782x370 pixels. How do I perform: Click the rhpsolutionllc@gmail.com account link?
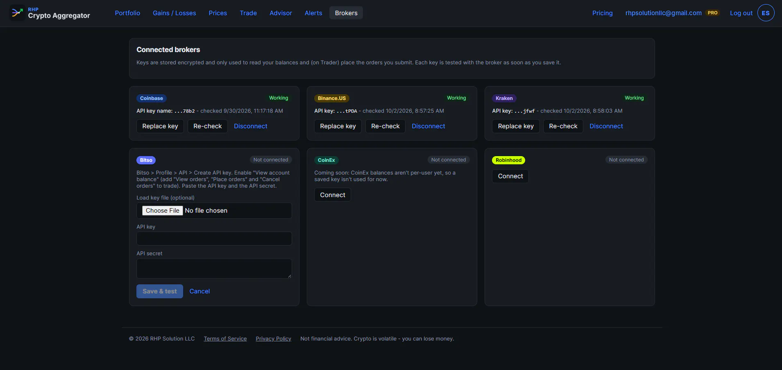pos(663,13)
